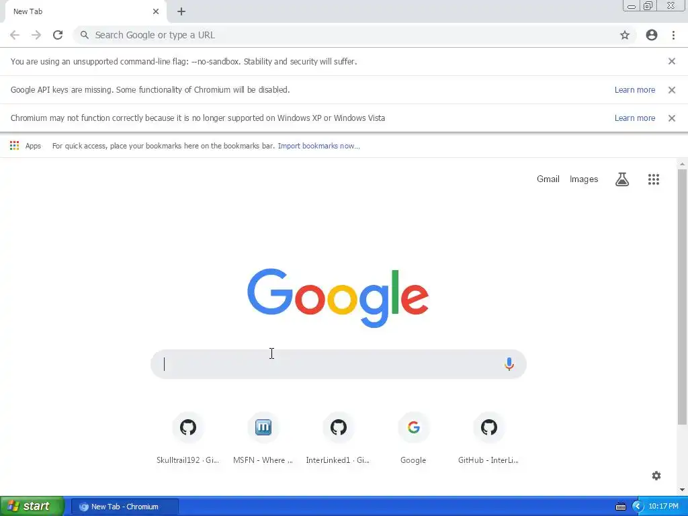
Task: Click the browser forward arrow
Action: tap(36, 35)
